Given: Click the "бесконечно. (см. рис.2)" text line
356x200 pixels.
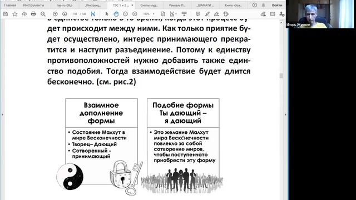Looking at the screenshot, I should (x=91, y=82).
